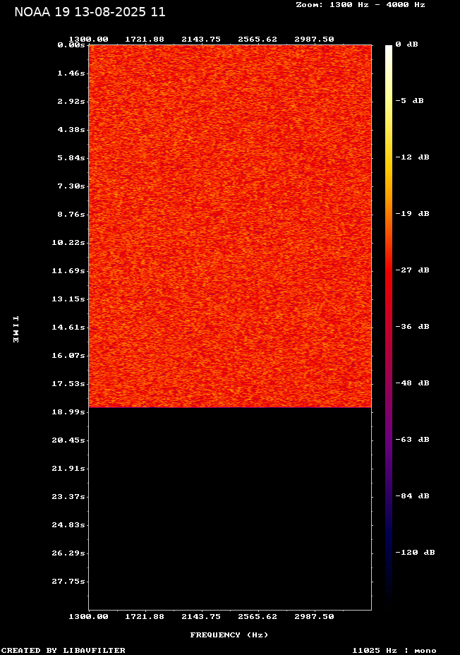The height and width of the screenshot is (655, 460).
Task: Click the 4.38s time label
Action: [71, 129]
